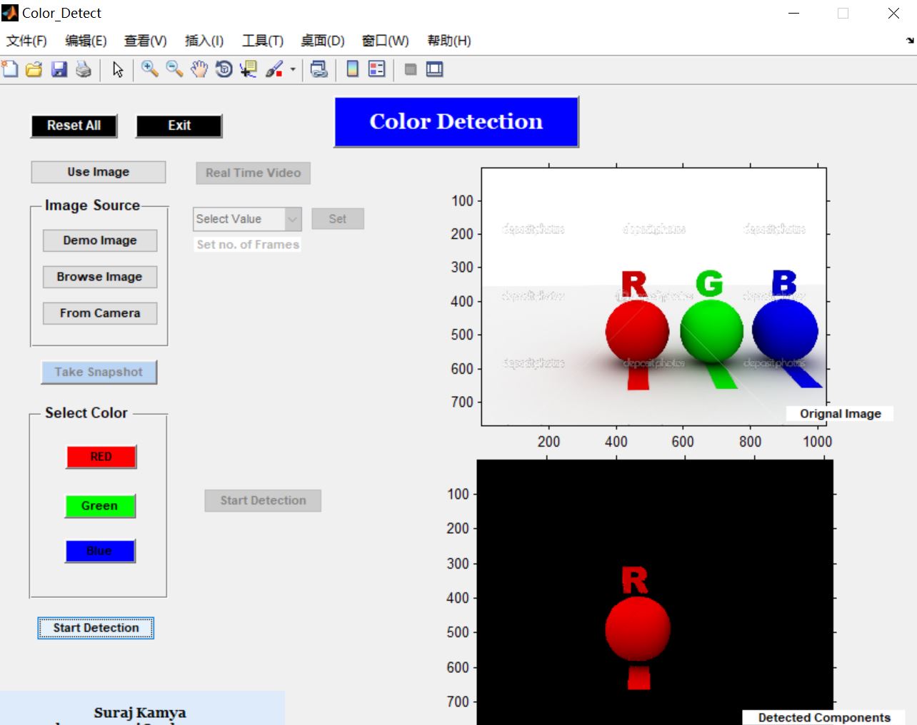Click the Color Detection title banner
The width and height of the screenshot is (917, 725).
tap(456, 122)
